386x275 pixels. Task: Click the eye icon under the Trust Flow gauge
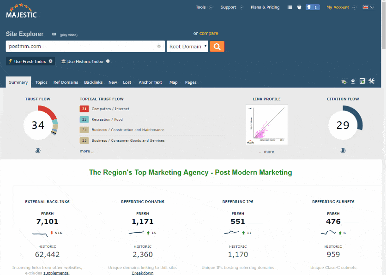click(38, 150)
